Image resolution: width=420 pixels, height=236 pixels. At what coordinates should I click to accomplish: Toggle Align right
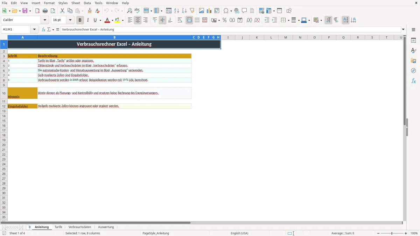click(145, 20)
